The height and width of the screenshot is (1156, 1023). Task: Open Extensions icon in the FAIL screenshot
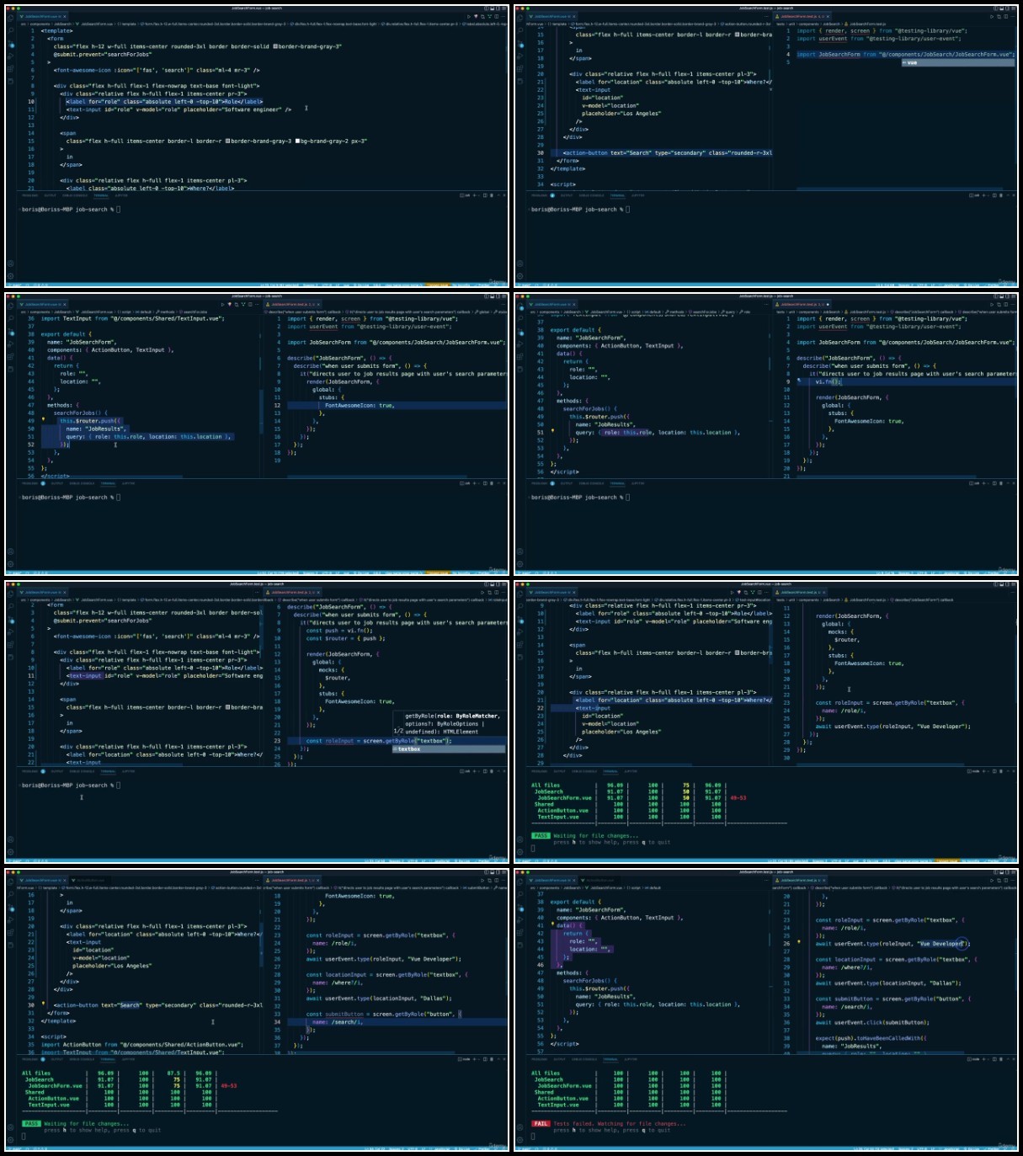tap(520, 933)
